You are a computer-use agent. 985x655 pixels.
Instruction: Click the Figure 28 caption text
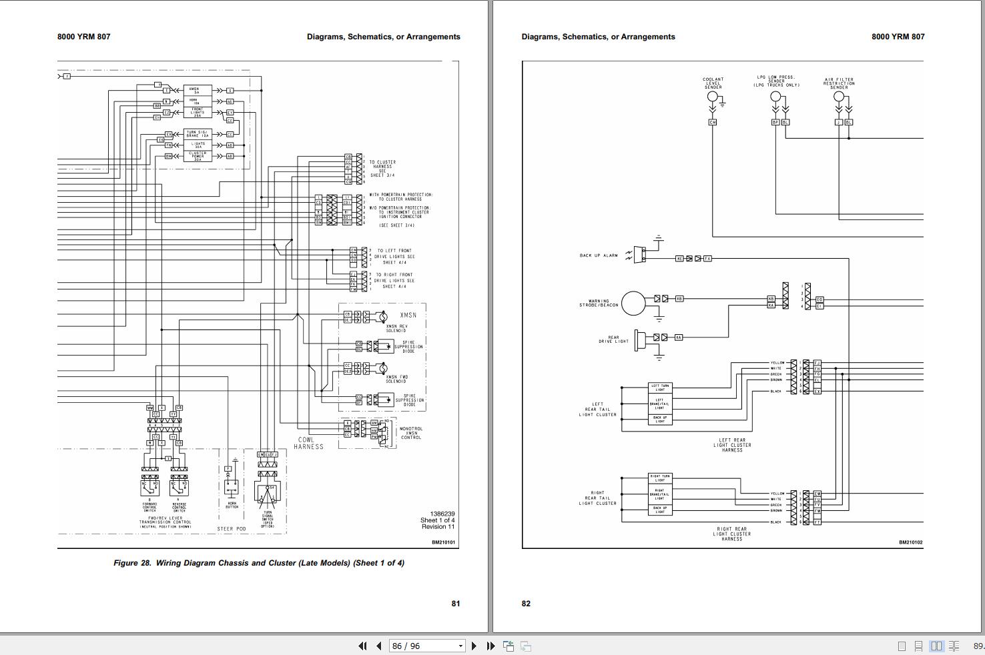coord(258,563)
